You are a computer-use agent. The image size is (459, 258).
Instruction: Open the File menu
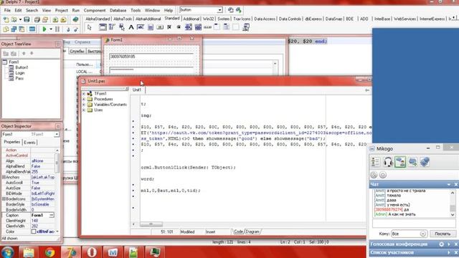tap(7, 10)
